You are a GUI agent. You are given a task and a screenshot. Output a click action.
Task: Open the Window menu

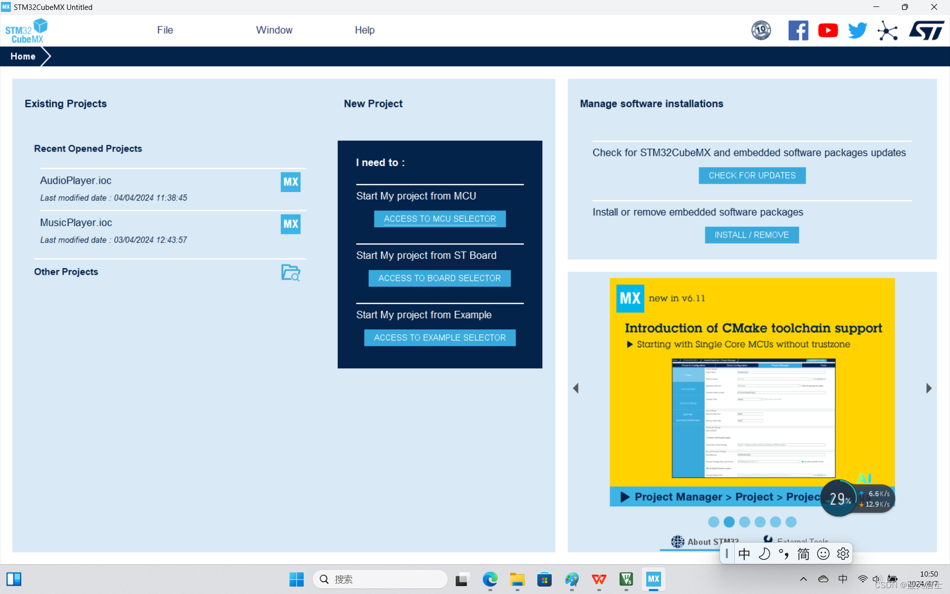[274, 30]
